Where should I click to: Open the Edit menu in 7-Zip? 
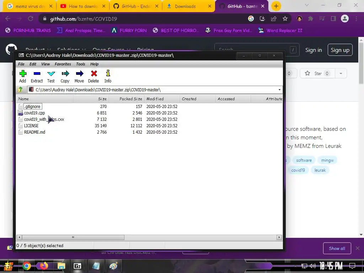[33, 64]
